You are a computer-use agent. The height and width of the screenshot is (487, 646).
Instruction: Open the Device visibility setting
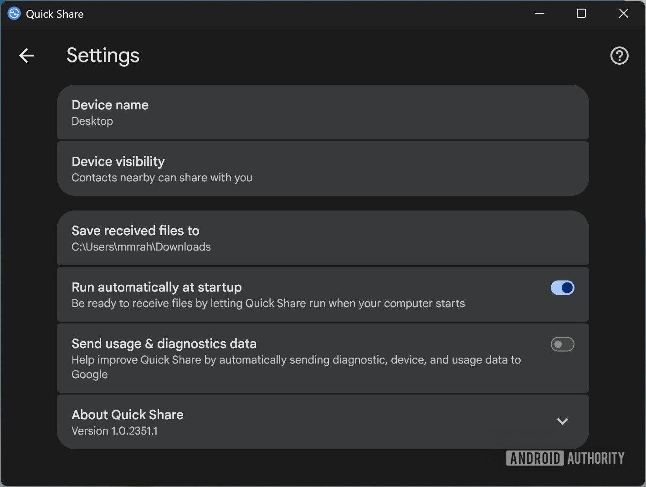pyautogui.click(x=323, y=169)
